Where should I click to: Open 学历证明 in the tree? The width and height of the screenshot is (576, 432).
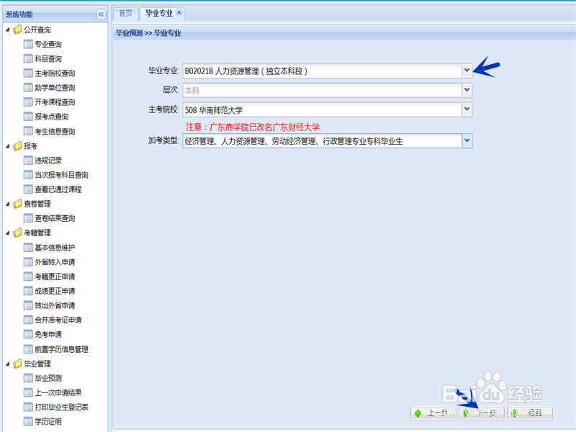48,421
